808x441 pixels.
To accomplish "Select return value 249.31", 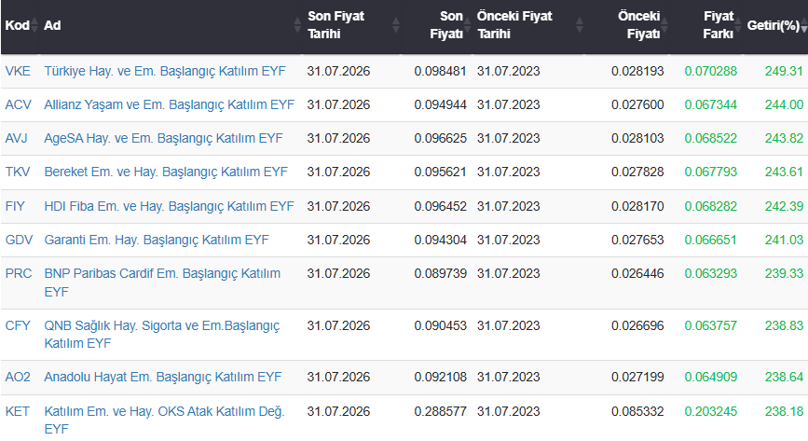I will [x=784, y=71].
